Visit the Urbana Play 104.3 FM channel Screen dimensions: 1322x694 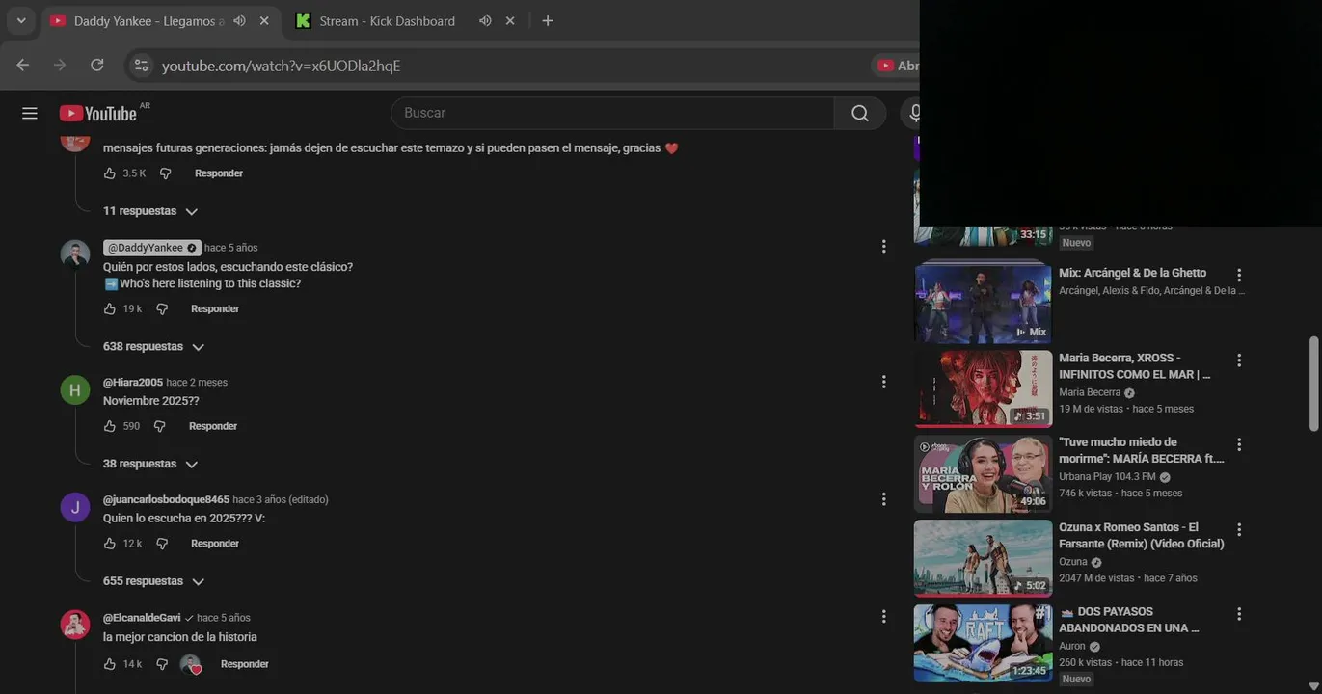tap(1107, 477)
